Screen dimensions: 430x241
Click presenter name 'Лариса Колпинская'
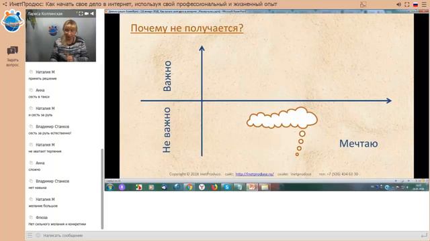click(x=45, y=13)
